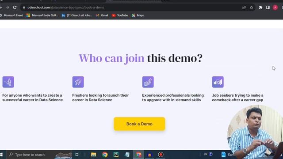The height and width of the screenshot is (159, 283).
Task: Click the growth arrow icon for Experienced professionals
Action: [148, 82]
